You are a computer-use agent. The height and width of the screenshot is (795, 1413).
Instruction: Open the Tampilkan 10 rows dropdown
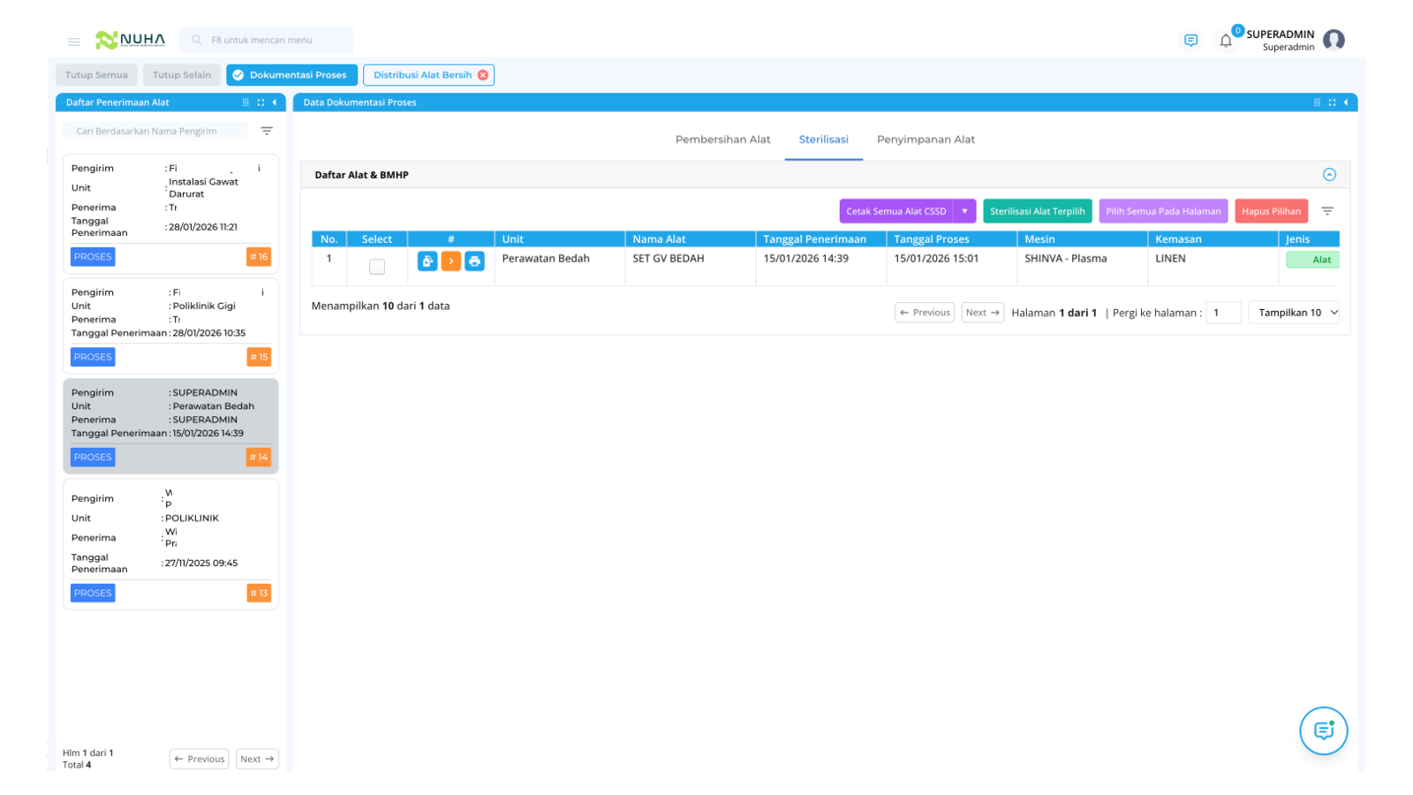click(x=1294, y=313)
